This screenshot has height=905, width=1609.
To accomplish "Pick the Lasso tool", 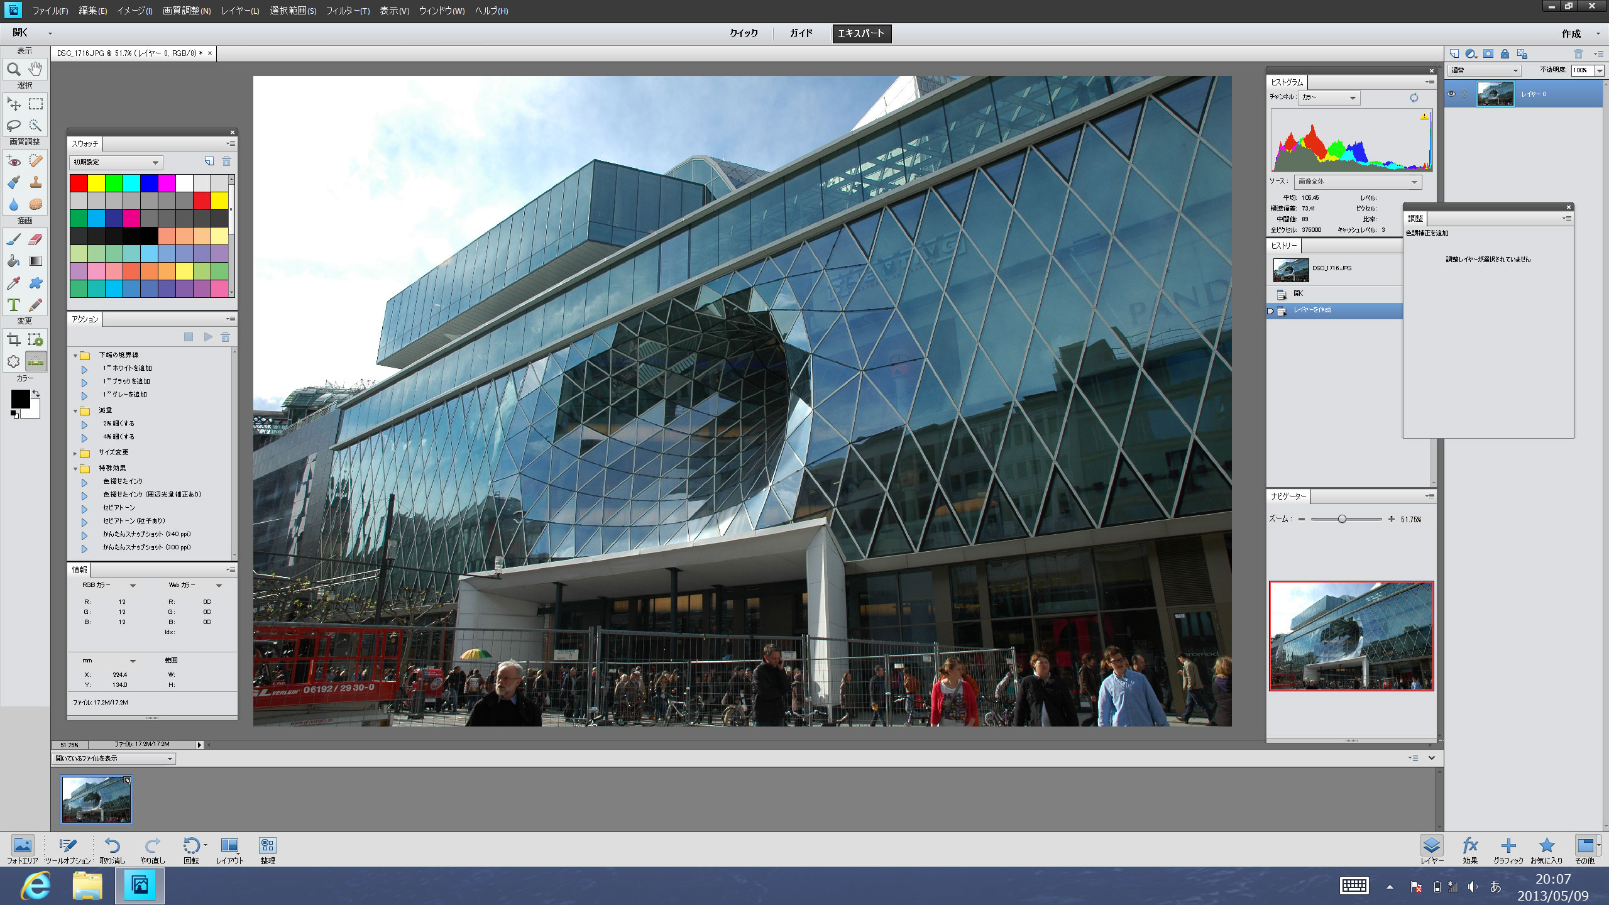I will click(x=13, y=125).
